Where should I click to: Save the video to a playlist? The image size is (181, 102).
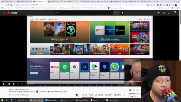tap(117, 95)
